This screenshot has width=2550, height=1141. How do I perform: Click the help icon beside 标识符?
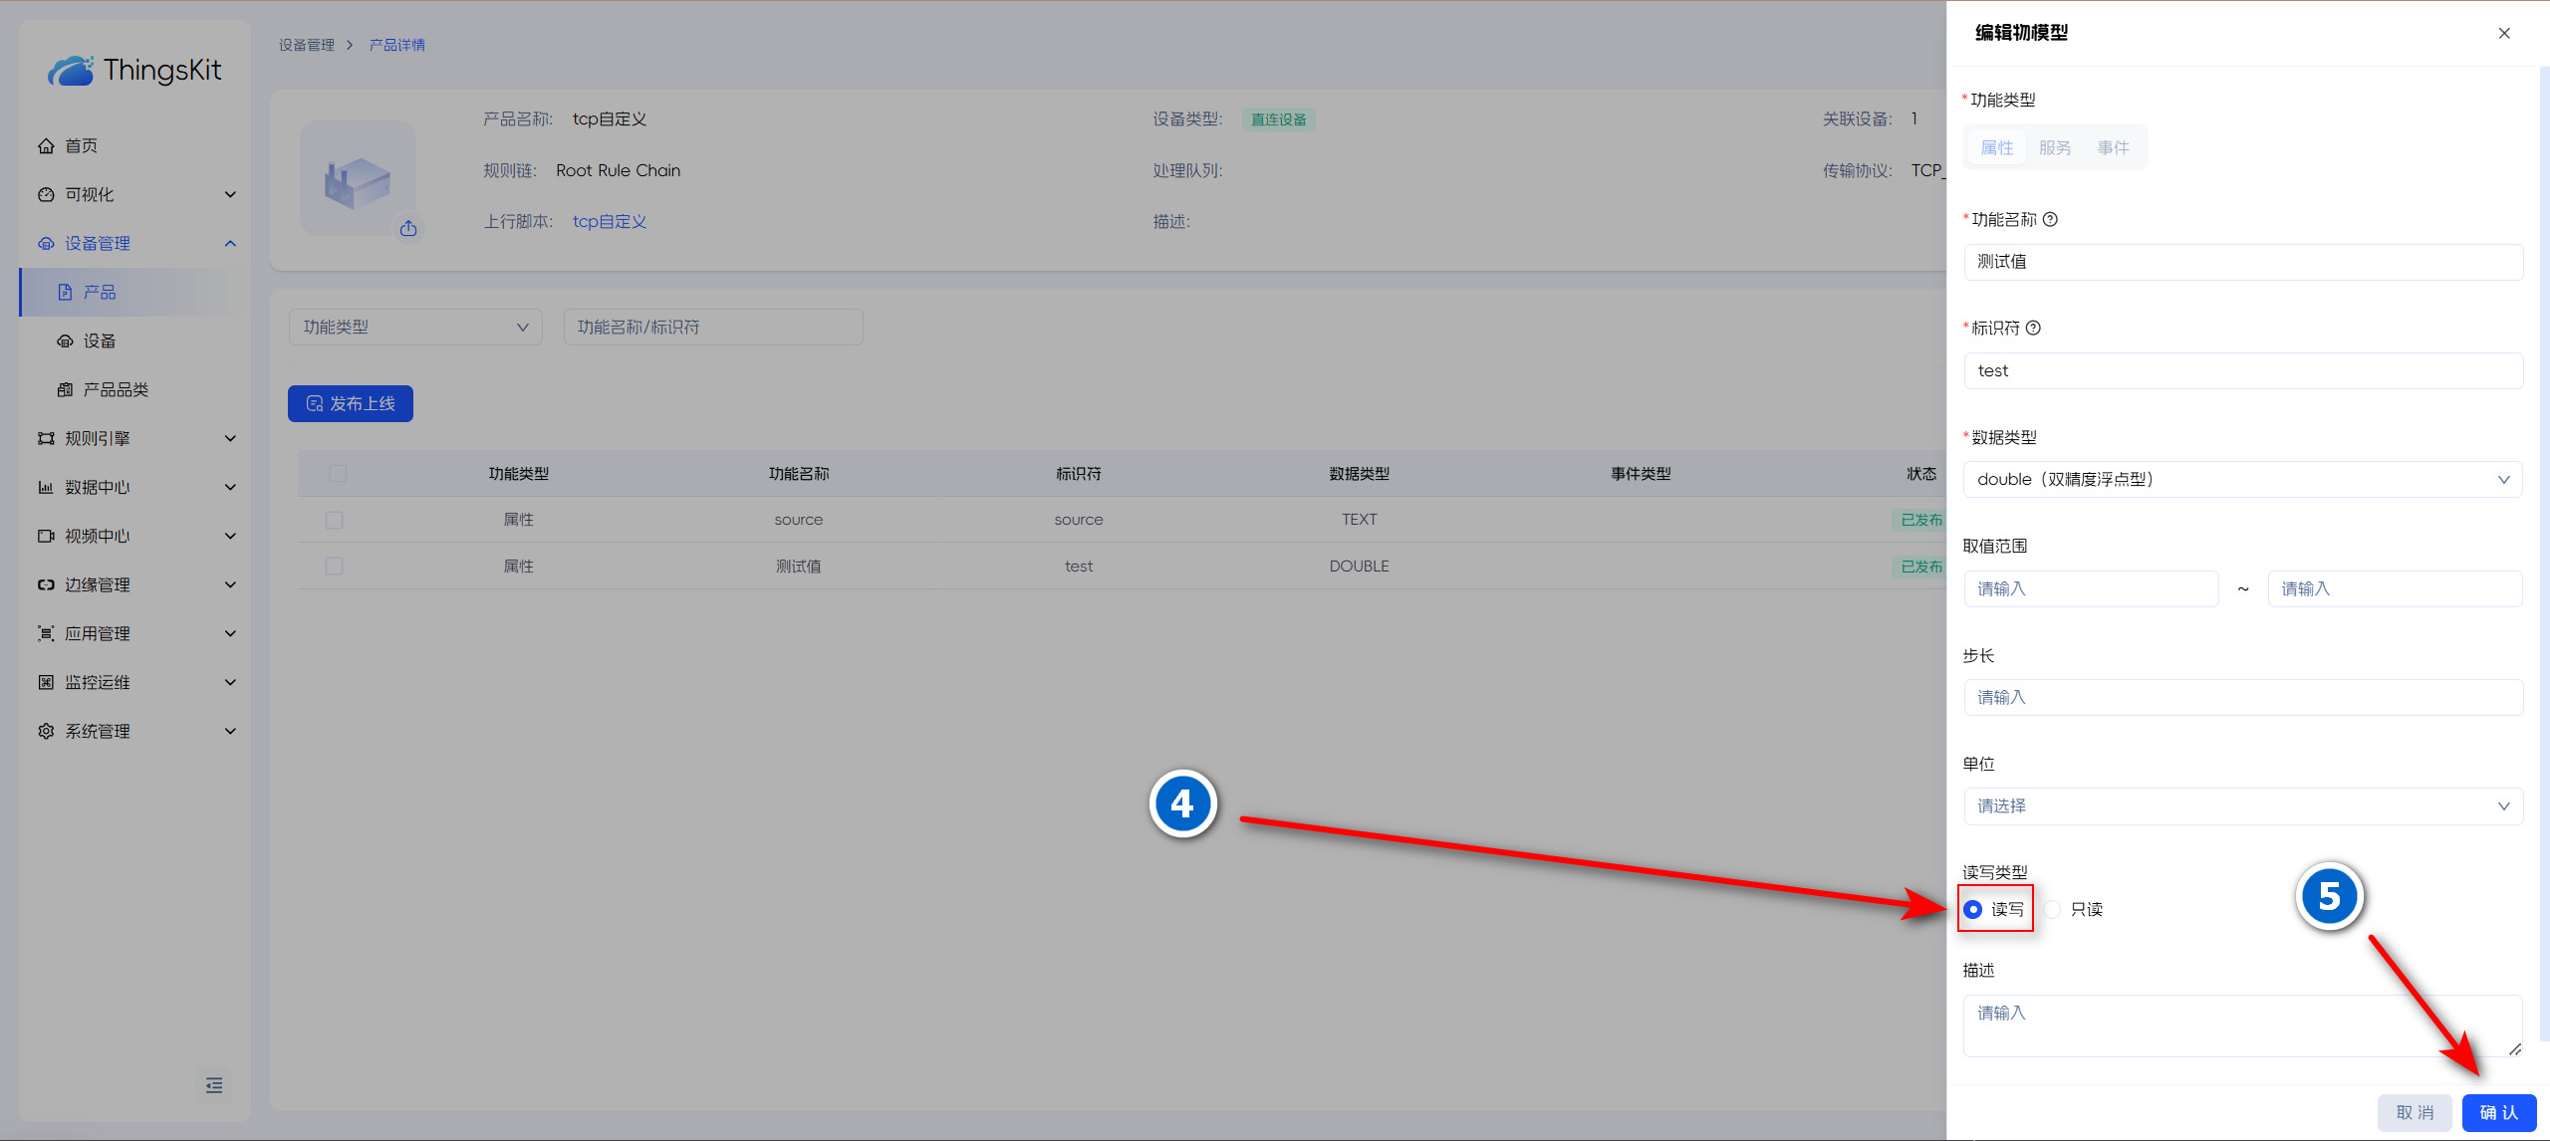[x=2033, y=328]
